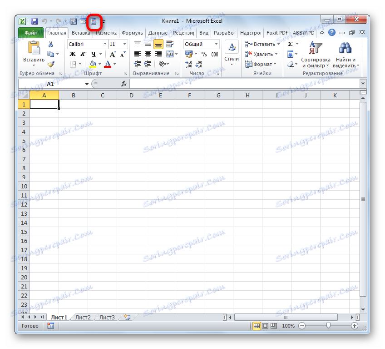Image resolution: width=385 pixels, height=349 pixels.
Task: Click the text Orientation icon
Action: (x=162, y=64)
